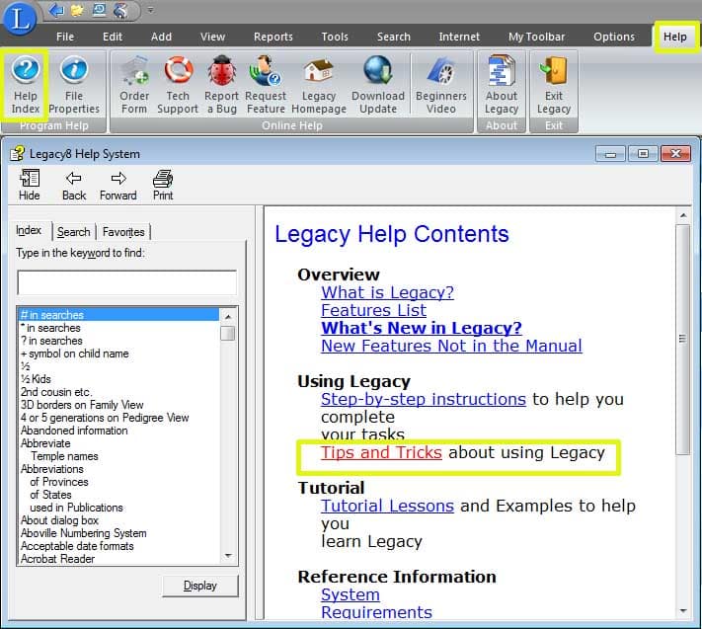Click the blue back arrow in quick access toolbar
This screenshot has height=629, width=702.
point(57,10)
